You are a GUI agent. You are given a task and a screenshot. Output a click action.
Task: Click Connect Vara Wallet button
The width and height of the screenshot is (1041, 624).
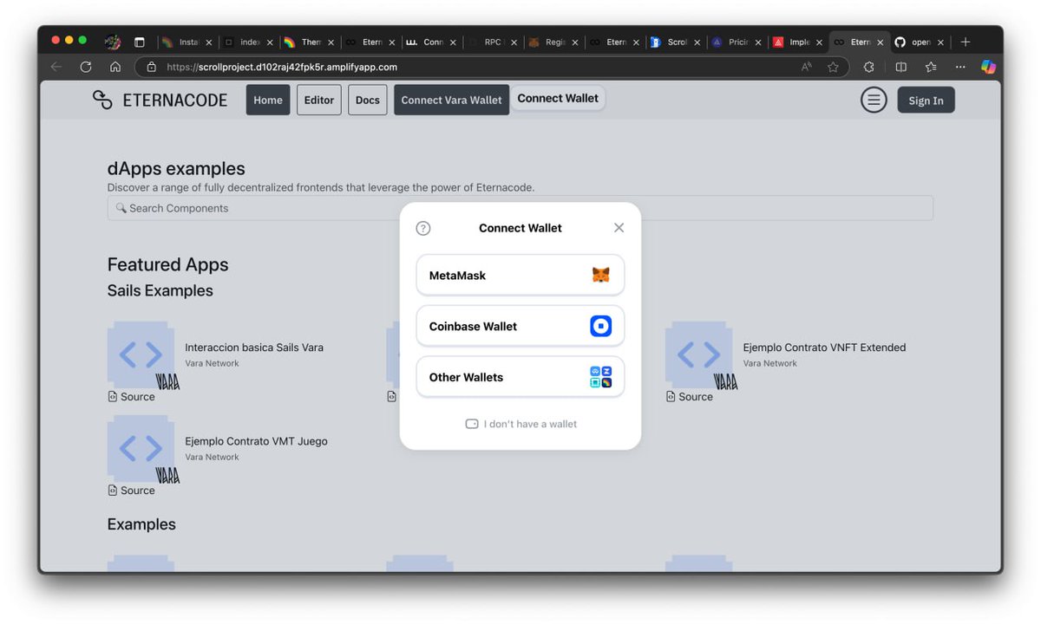tap(451, 100)
